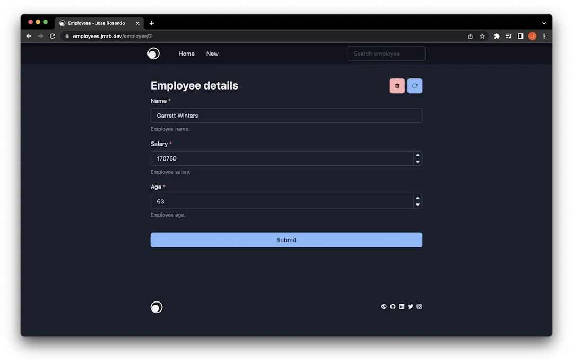View site info via the lock icon
Image resolution: width=573 pixels, height=364 pixels.
pos(67,36)
